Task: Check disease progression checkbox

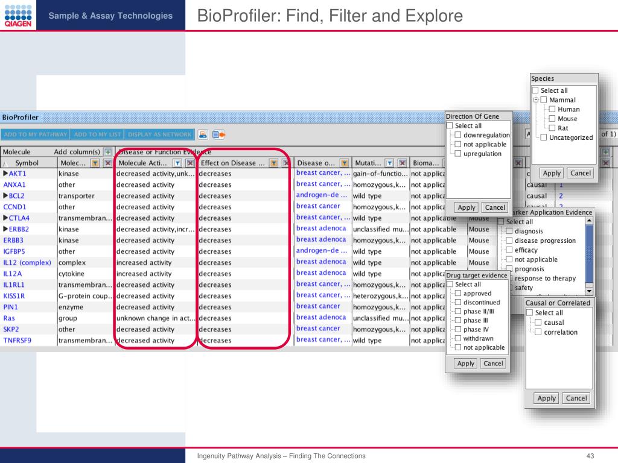Action: 509,241
